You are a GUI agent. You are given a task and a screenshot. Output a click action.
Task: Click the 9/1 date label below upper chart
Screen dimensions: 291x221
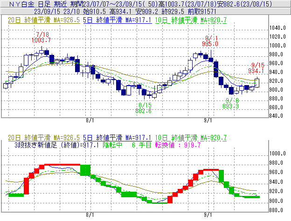pos(208,121)
